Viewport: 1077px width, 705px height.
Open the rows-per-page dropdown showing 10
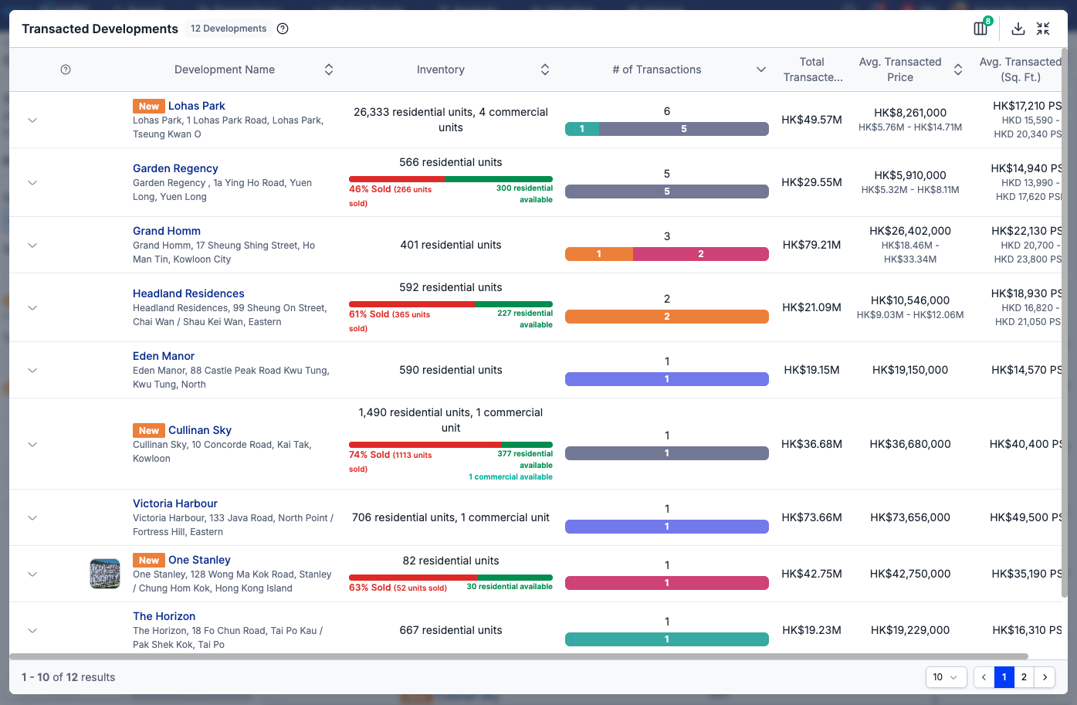pyautogui.click(x=946, y=677)
